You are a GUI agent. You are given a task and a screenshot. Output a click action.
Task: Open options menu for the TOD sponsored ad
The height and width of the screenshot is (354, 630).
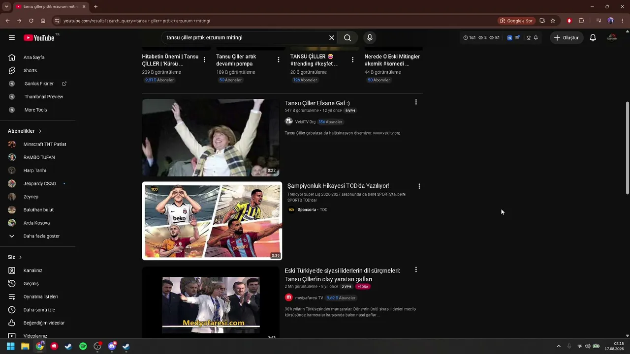(419, 186)
